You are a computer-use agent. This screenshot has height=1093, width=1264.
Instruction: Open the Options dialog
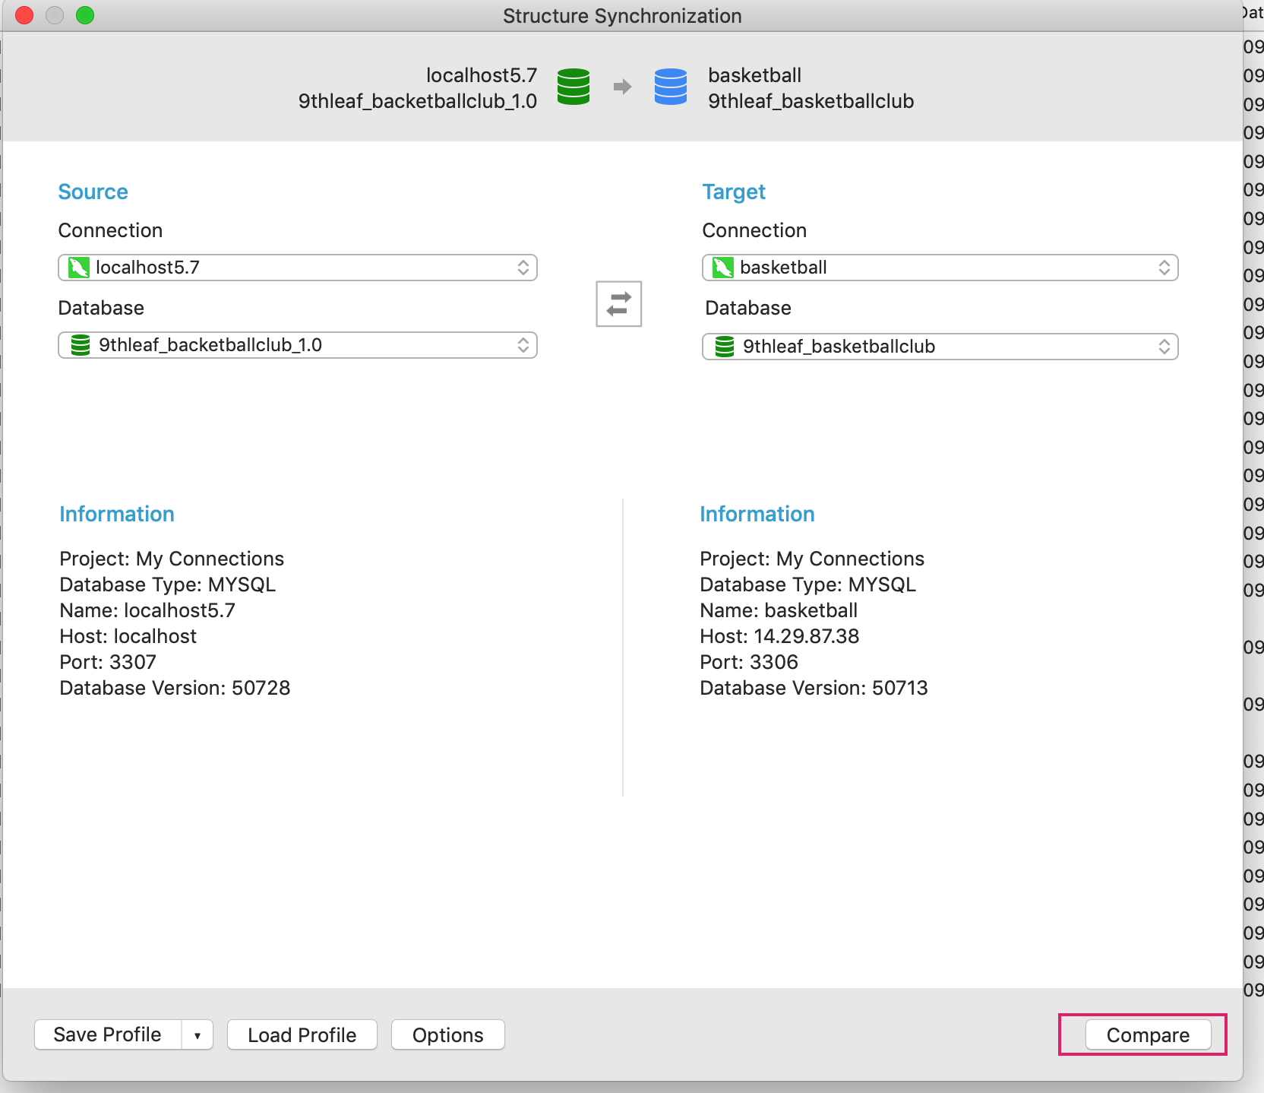(x=447, y=1034)
